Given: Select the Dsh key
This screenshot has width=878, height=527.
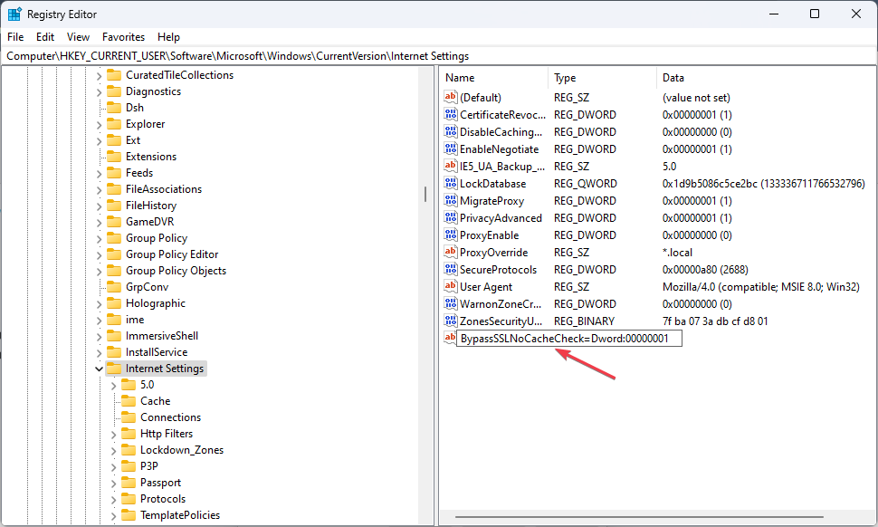Looking at the screenshot, I should [134, 108].
